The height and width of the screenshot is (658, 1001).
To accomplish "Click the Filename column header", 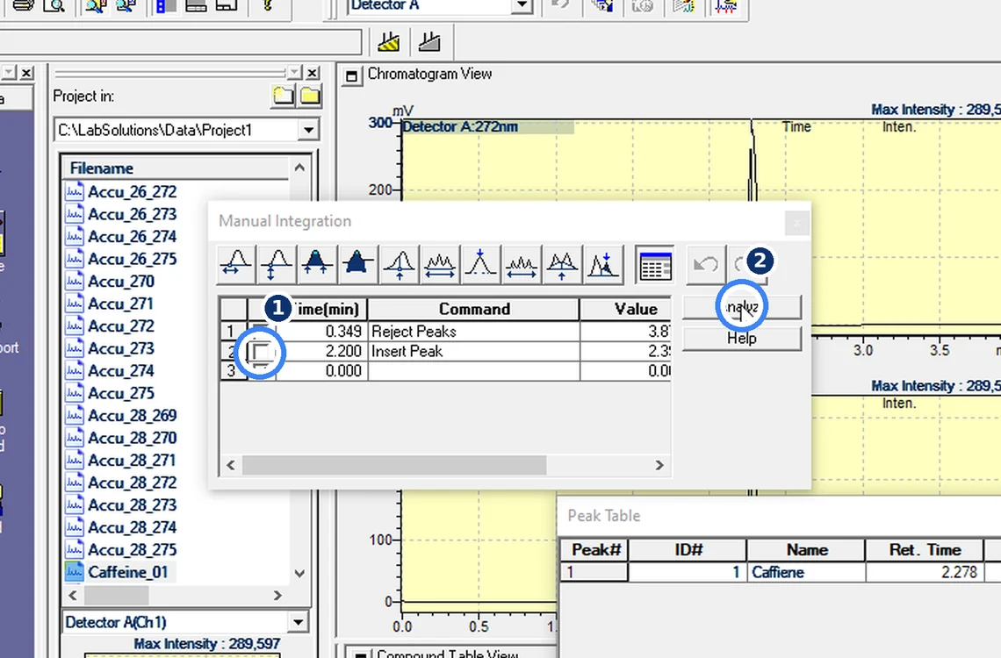I will [x=176, y=168].
